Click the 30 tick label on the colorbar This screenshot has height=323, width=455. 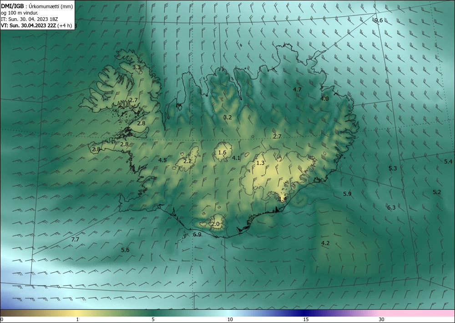point(382,319)
